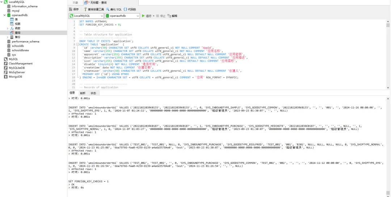Open the openauthdb database combo box
Screen dimensions: 391x197
pyautogui.click(x=122, y=16)
